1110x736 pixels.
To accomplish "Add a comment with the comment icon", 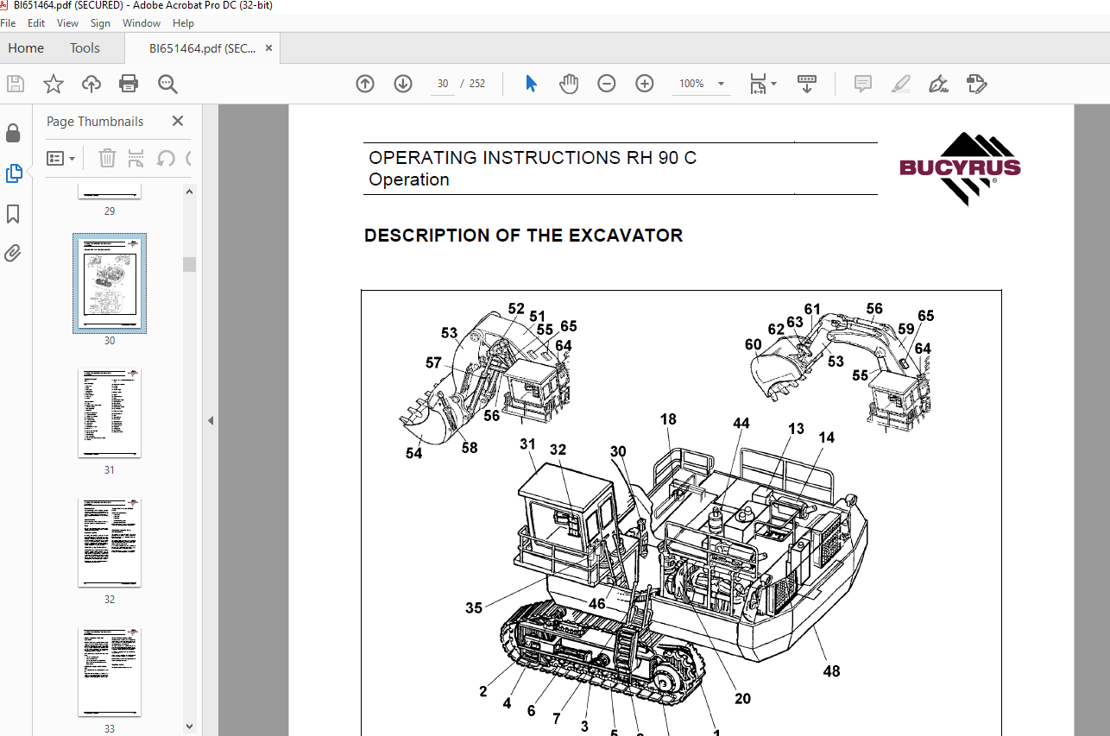I will click(862, 84).
